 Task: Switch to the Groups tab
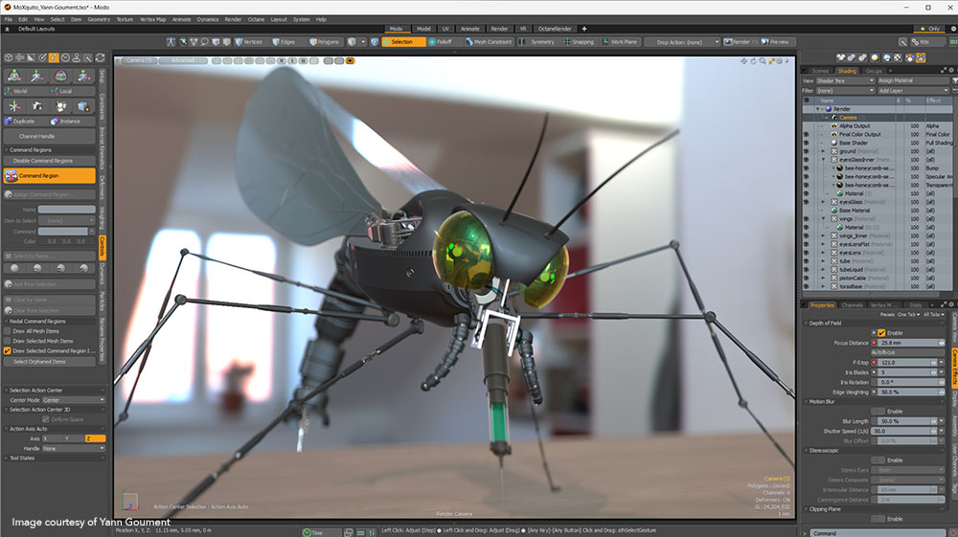(874, 71)
